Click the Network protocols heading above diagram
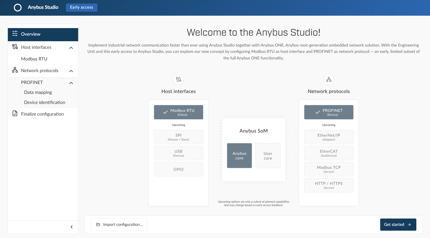Image resolution: width=430 pixels, height=238 pixels. pos(329,91)
